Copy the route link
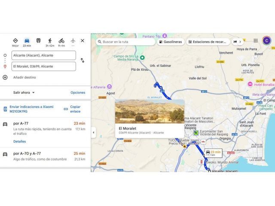 [75, 109]
